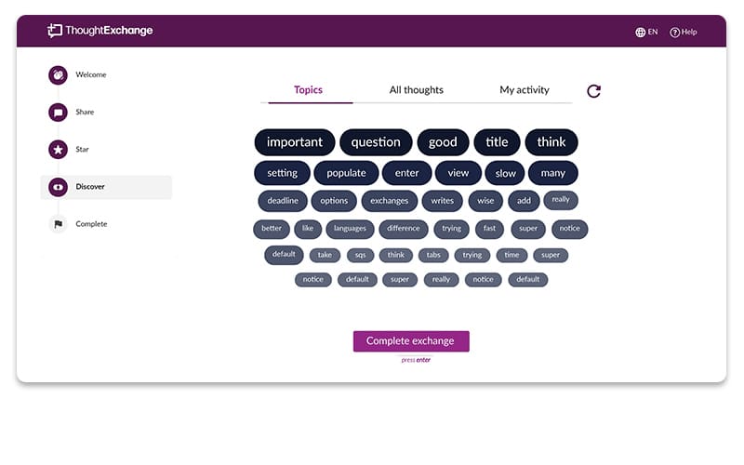Go to Complete flag icon

58,224
